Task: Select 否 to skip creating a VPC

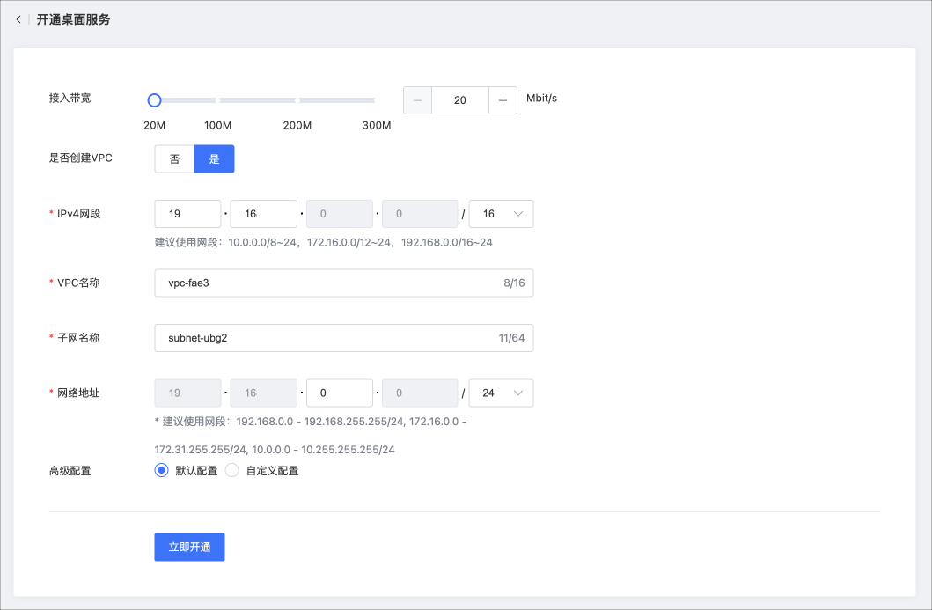Action: [x=173, y=158]
